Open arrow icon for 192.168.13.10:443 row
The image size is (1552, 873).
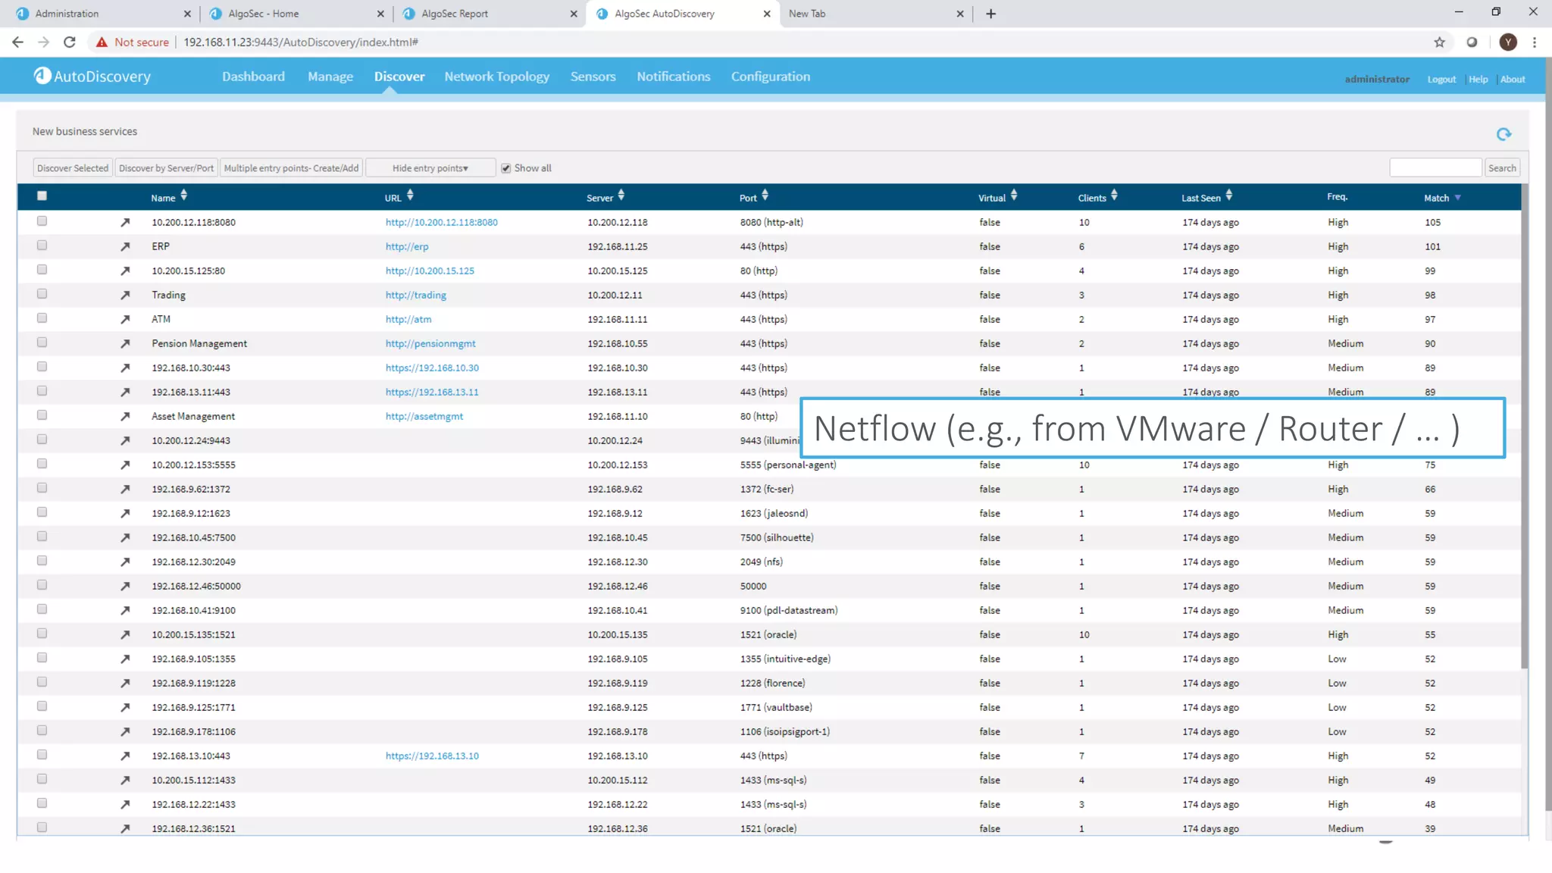125,756
